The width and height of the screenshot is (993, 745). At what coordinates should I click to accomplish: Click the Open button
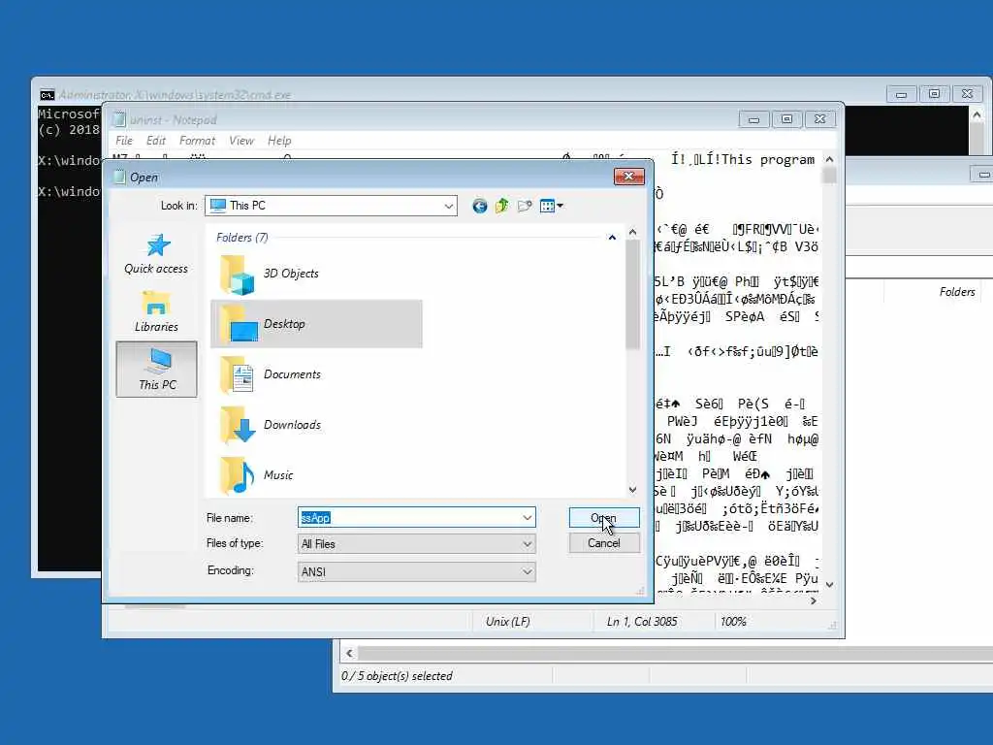604,518
